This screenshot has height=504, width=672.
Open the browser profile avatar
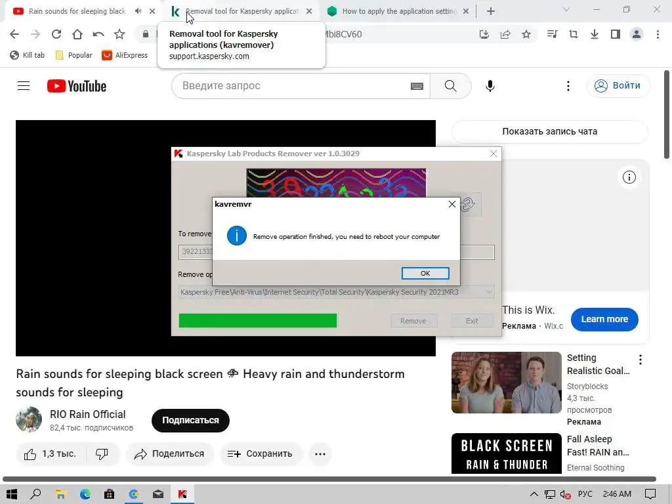pyautogui.click(x=637, y=34)
